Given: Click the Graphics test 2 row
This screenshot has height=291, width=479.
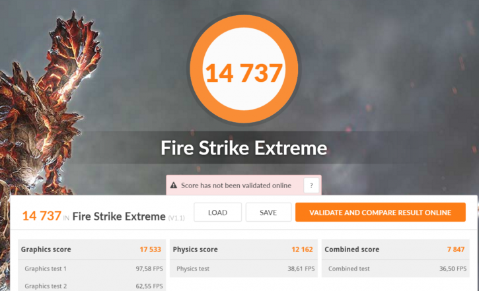Looking at the screenshot, I should coord(92,286).
